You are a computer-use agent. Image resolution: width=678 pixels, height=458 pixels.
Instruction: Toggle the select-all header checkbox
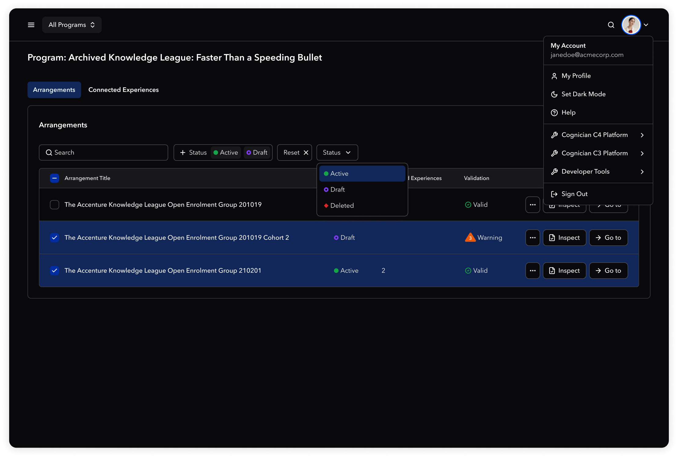[x=54, y=178]
